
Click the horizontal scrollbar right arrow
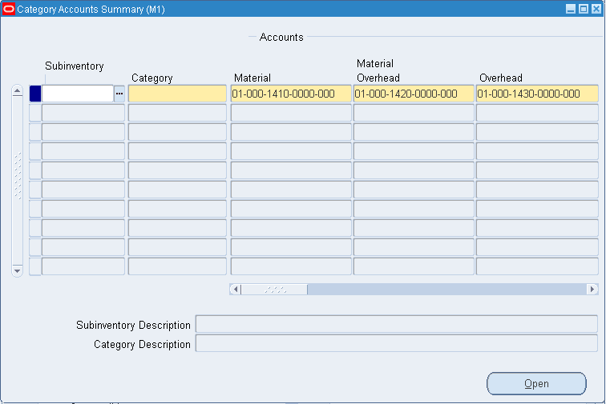[x=592, y=289]
